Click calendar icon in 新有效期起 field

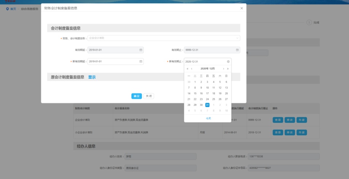tap(141, 62)
